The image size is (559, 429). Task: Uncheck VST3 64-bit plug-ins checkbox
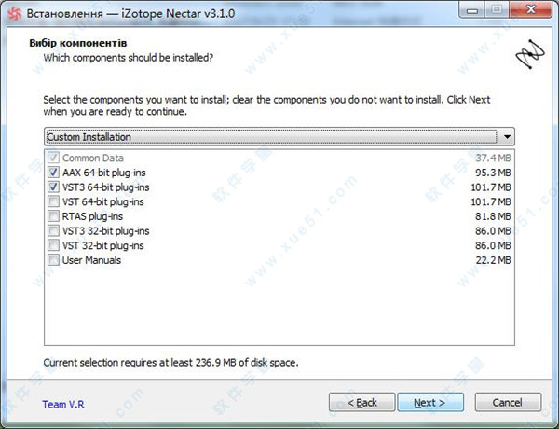[x=53, y=187]
